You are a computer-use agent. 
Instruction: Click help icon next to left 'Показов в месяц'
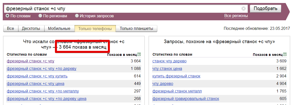[x=139, y=54]
